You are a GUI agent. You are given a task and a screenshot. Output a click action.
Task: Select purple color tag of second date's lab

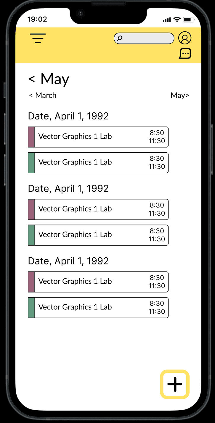point(31,209)
